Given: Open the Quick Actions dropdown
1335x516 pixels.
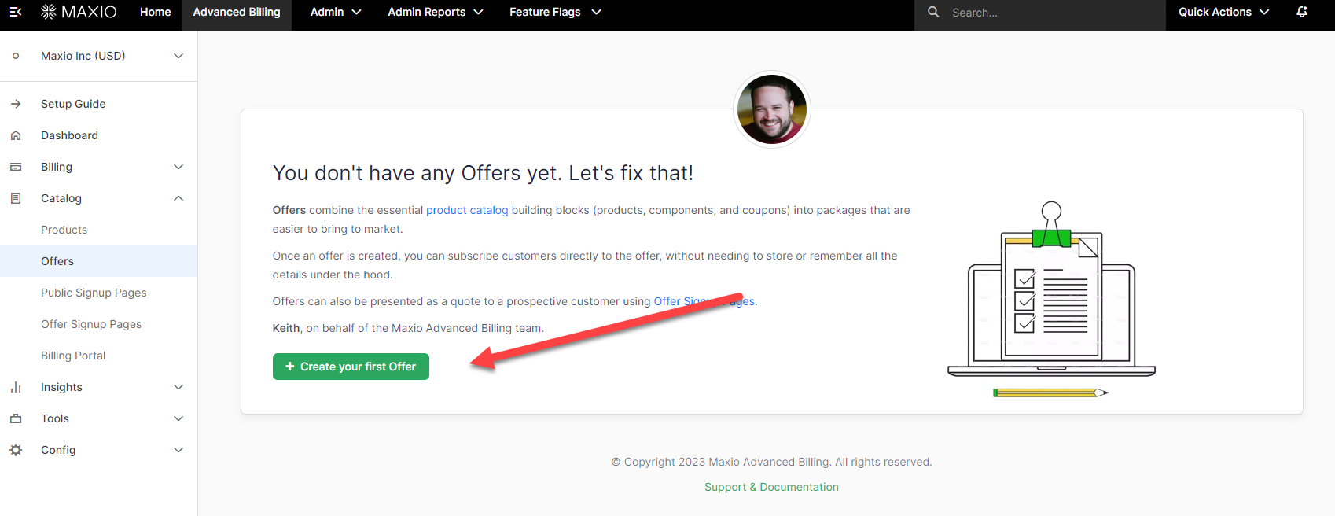Looking at the screenshot, I should [x=1223, y=12].
